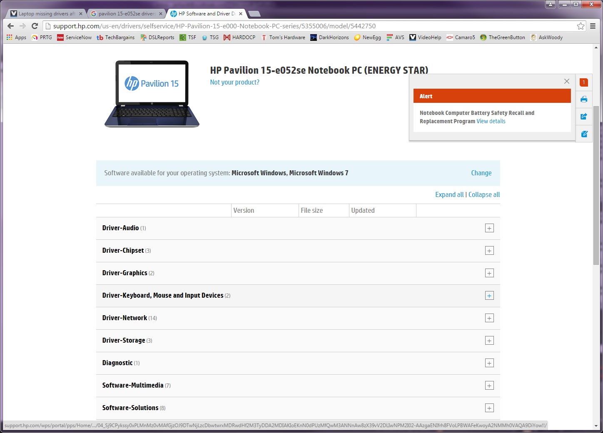The width and height of the screenshot is (603, 433).
Task: Open the DSLReports bookmark
Action: point(157,37)
